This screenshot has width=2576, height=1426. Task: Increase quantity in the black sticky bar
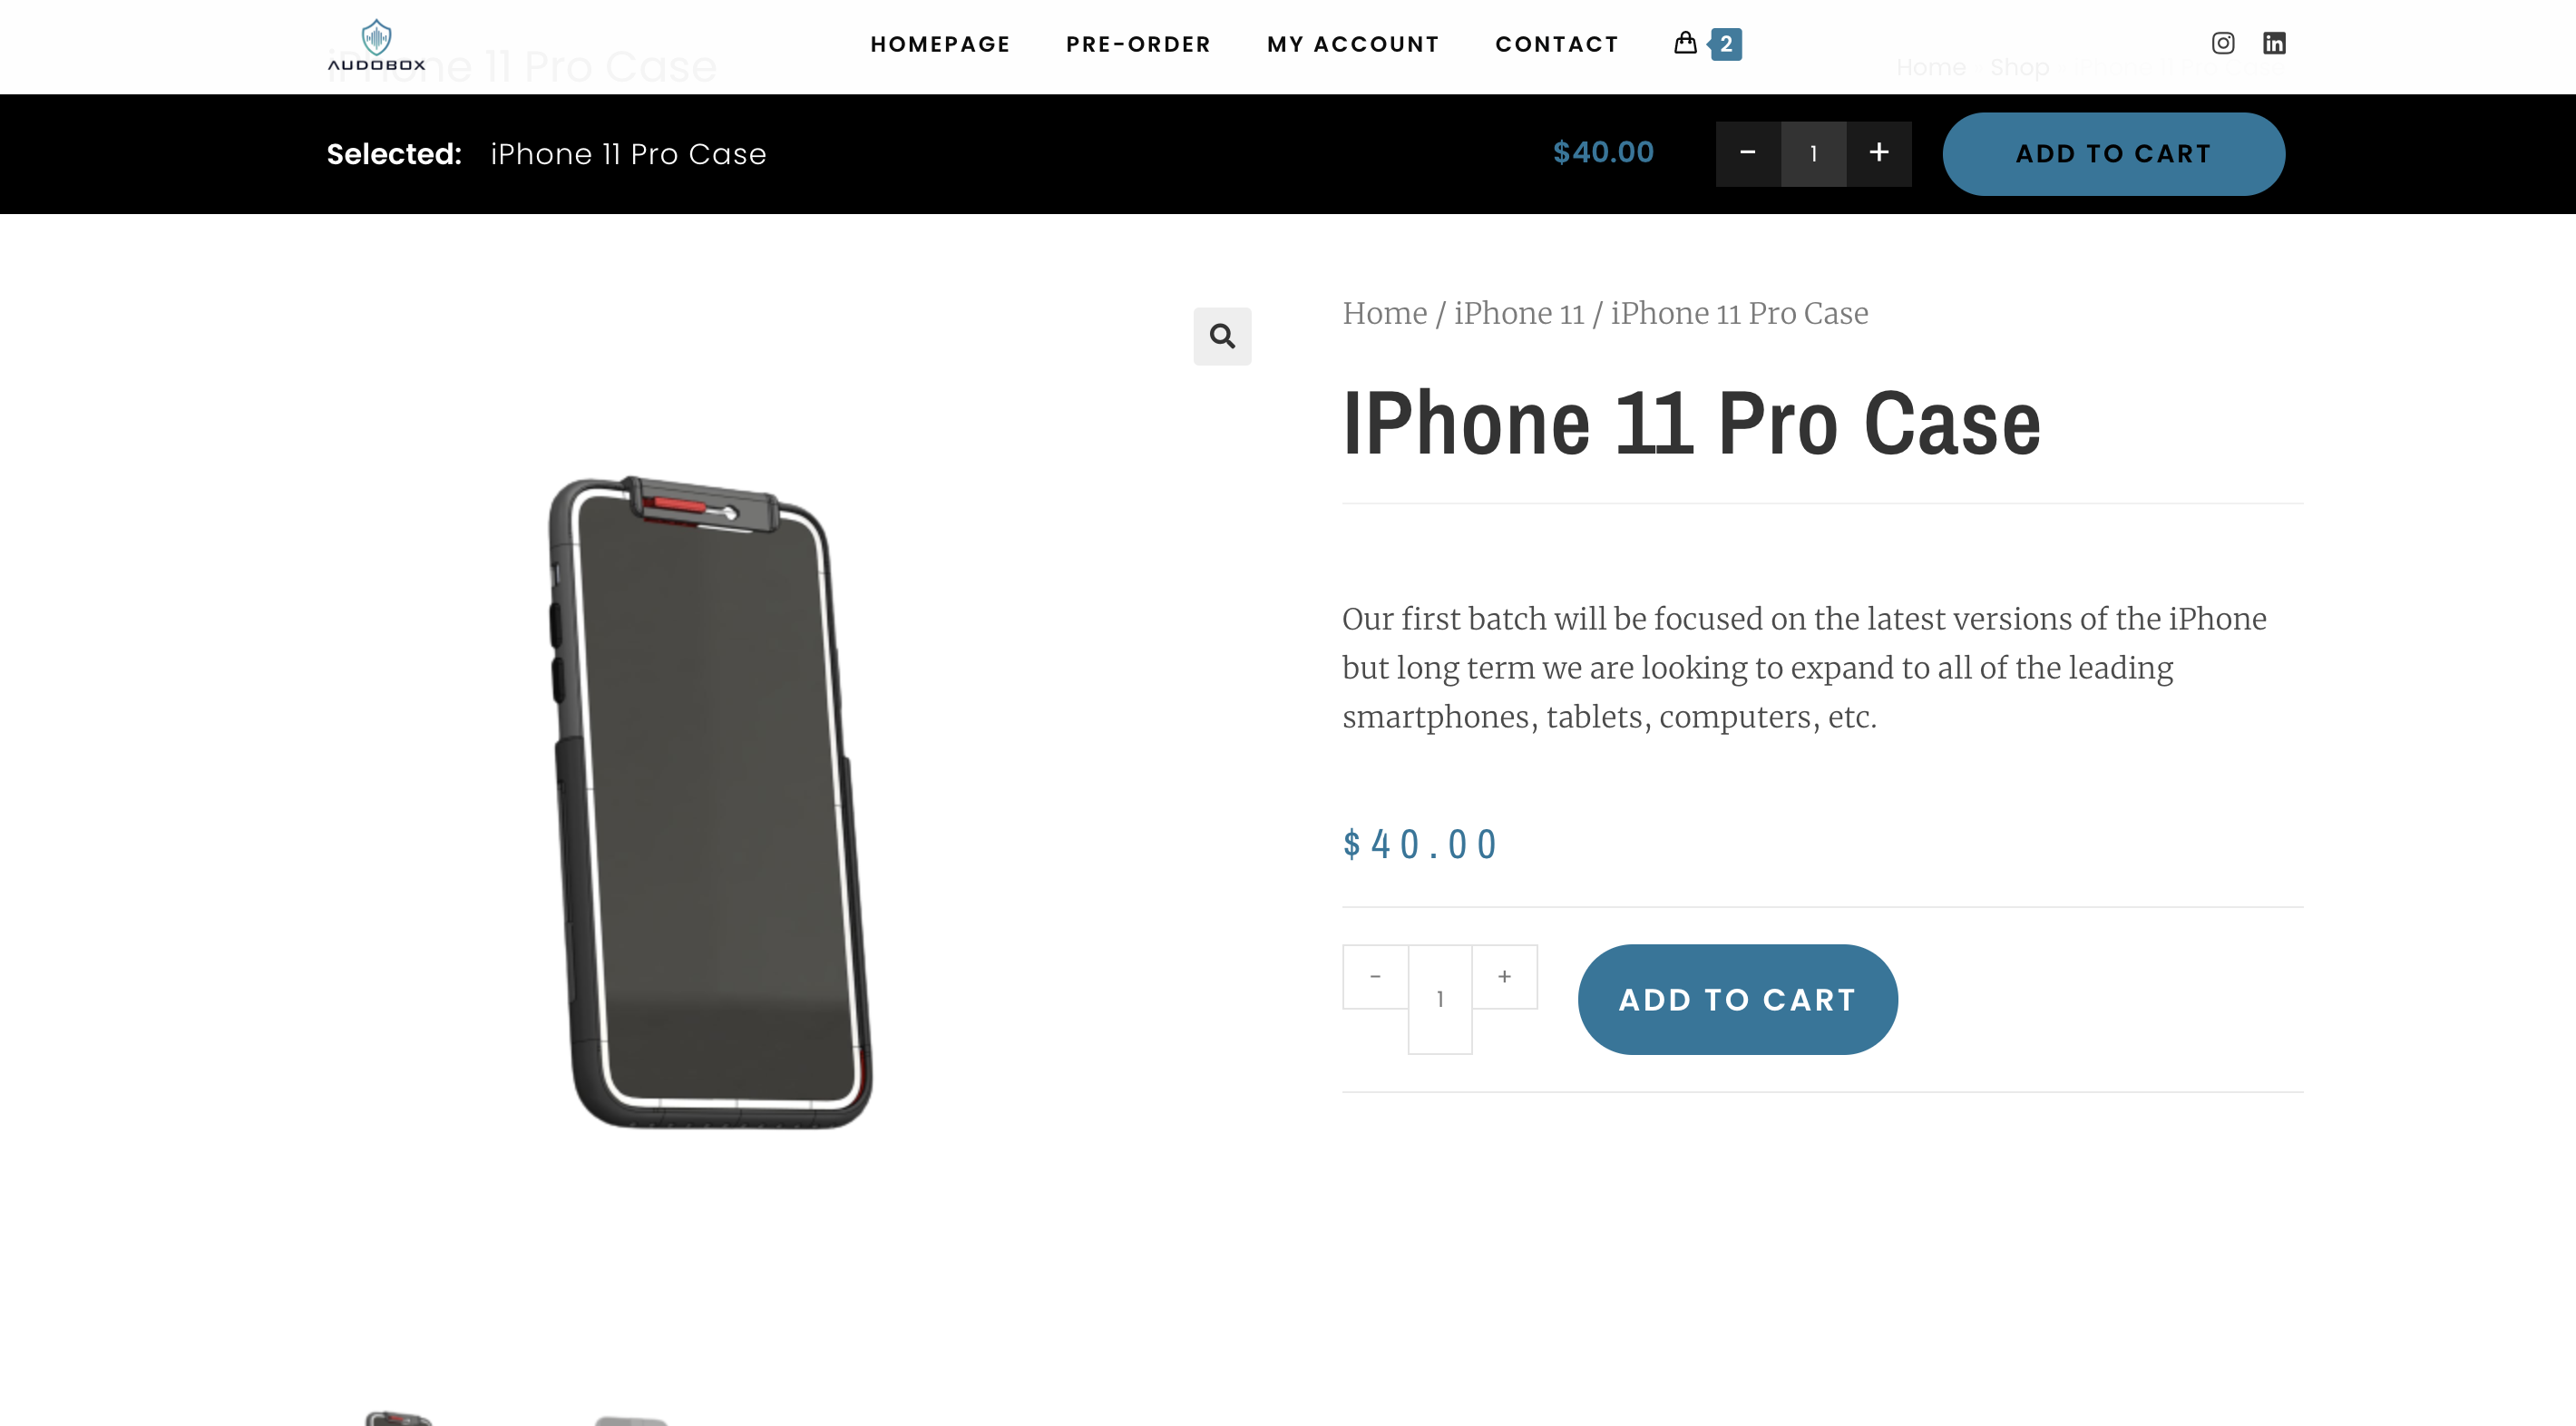click(1879, 153)
